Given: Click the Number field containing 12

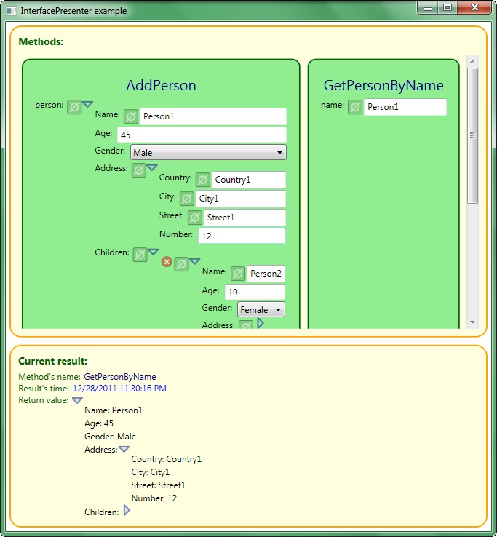Looking at the screenshot, I should pyautogui.click(x=242, y=236).
